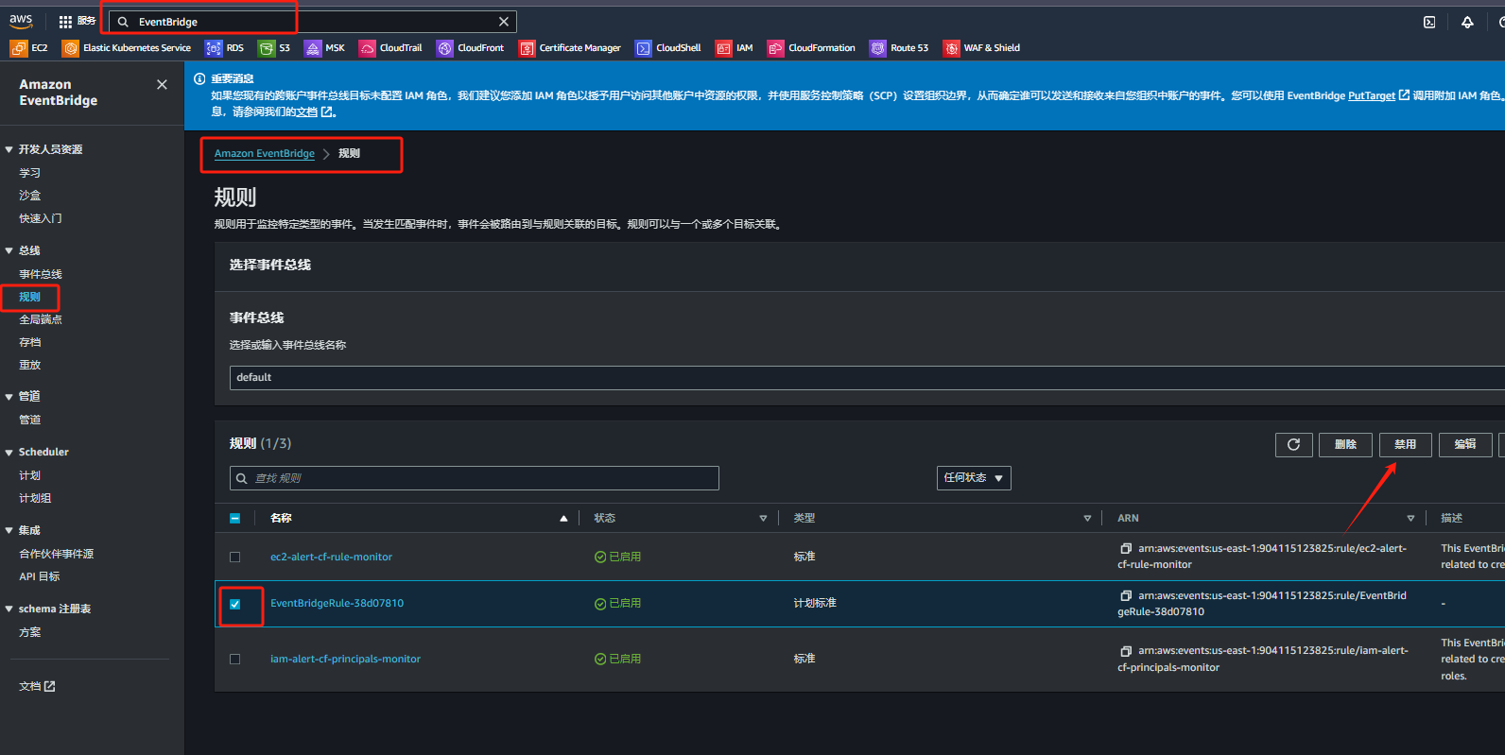Screen dimensions: 1505x755
Task: Open the 文档 external link in sidebar
Action: click(x=37, y=686)
